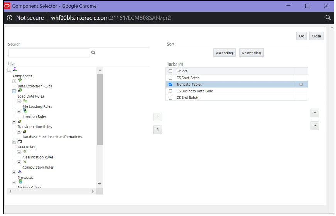Select the Load Data Rules label
The width and height of the screenshot is (336, 216).
tap(30, 96)
